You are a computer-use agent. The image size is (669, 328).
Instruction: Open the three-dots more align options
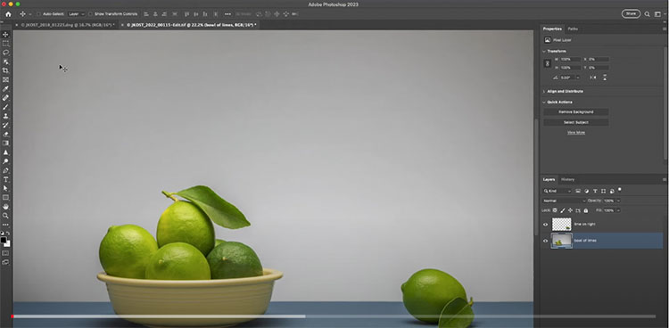tap(227, 14)
